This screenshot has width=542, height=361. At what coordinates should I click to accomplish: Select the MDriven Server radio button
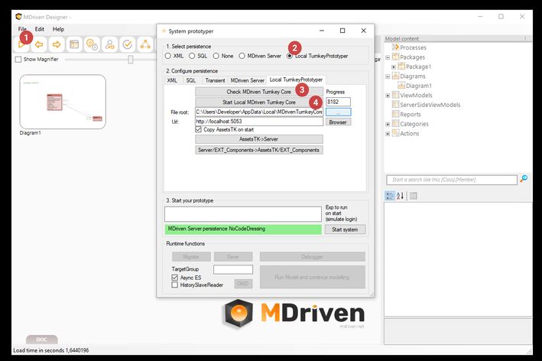click(x=242, y=56)
